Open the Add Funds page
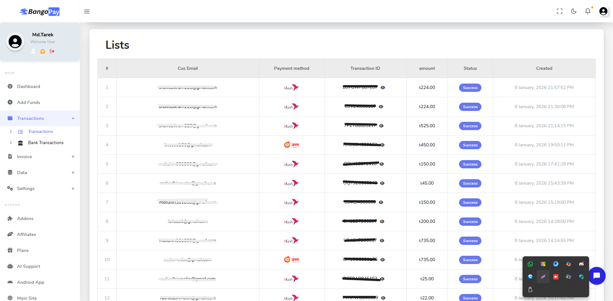The height and width of the screenshot is (301, 613). [28, 102]
